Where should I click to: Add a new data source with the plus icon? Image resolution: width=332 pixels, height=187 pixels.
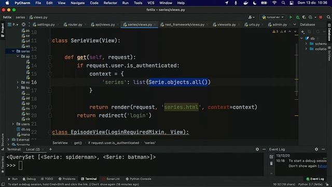[x=302, y=32]
